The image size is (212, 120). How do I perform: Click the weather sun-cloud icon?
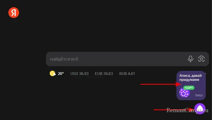coord(52,74)
